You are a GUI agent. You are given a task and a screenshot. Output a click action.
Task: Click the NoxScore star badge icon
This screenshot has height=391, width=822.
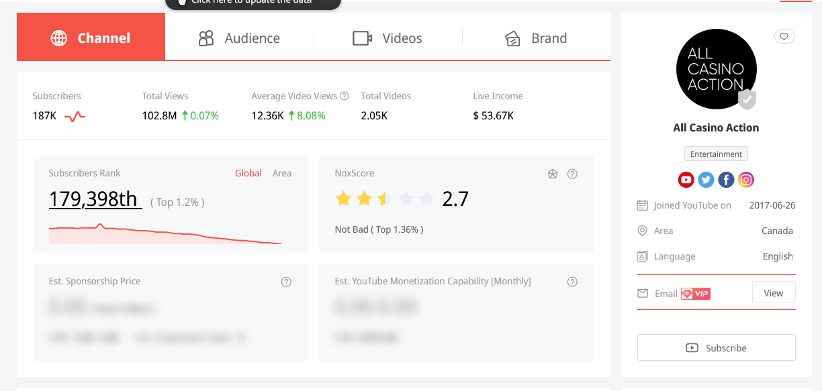coord(553,174)
